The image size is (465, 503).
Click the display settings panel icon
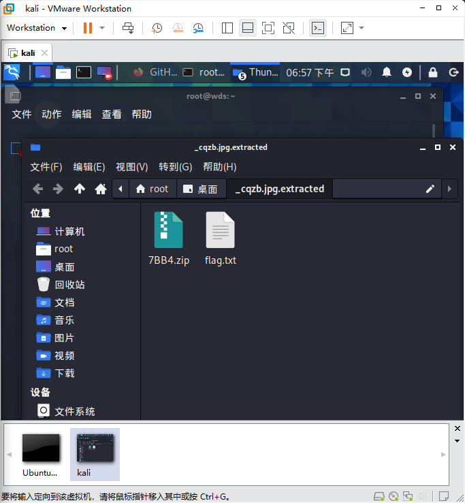pyautogui.click(x=345, y=72)
